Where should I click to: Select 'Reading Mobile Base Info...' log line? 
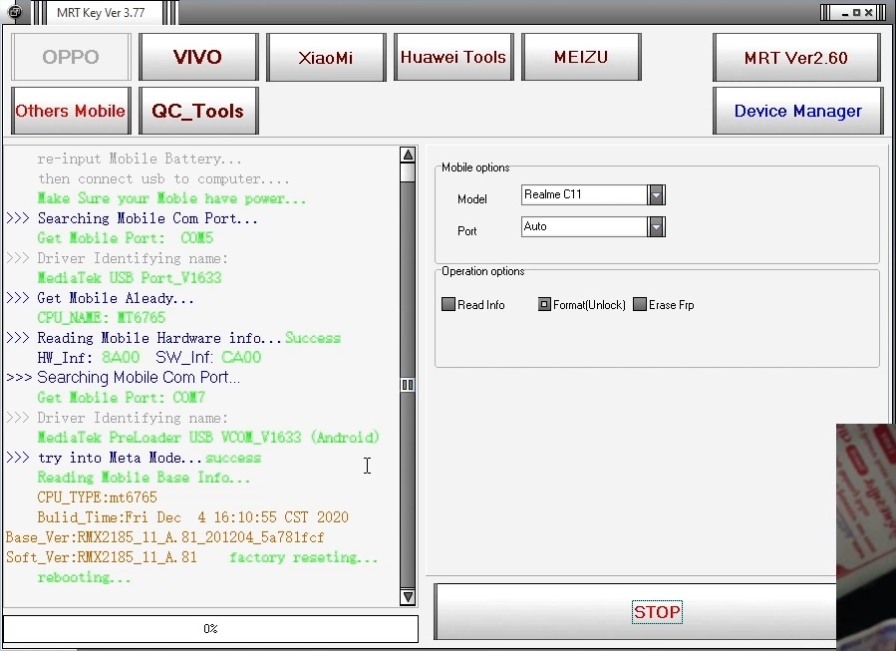[144, 478]
